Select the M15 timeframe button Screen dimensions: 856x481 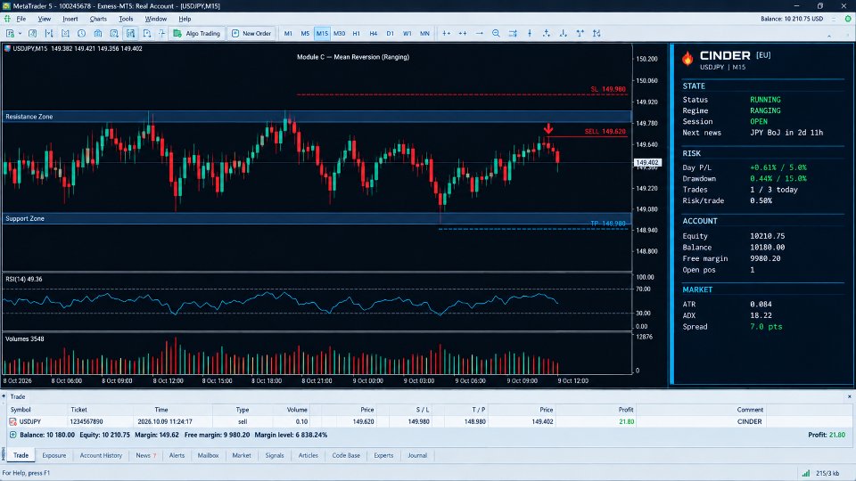pyautogui.click(x=322, y=33)
